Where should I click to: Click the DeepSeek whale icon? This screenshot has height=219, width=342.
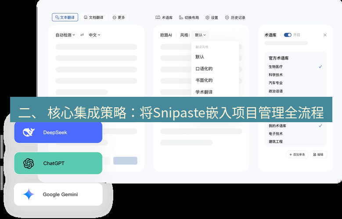pyautogui.click(x=29, y=132)
